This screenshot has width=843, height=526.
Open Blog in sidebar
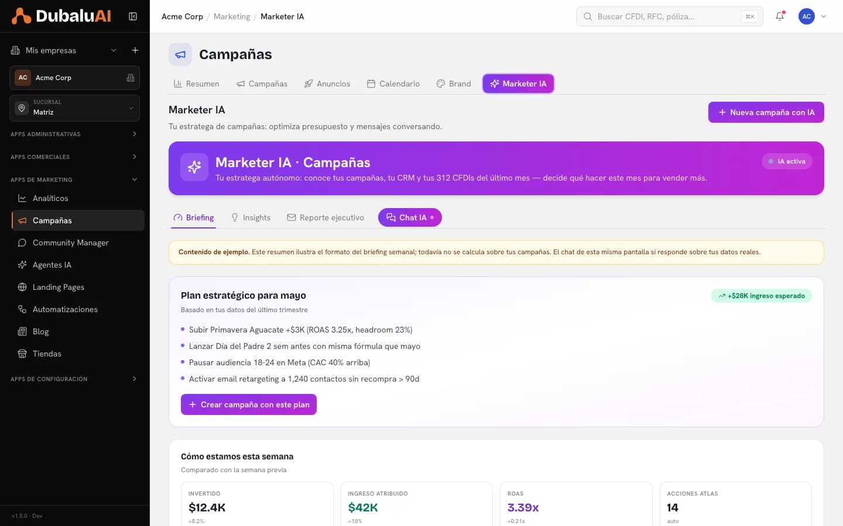tap(78, 331)
